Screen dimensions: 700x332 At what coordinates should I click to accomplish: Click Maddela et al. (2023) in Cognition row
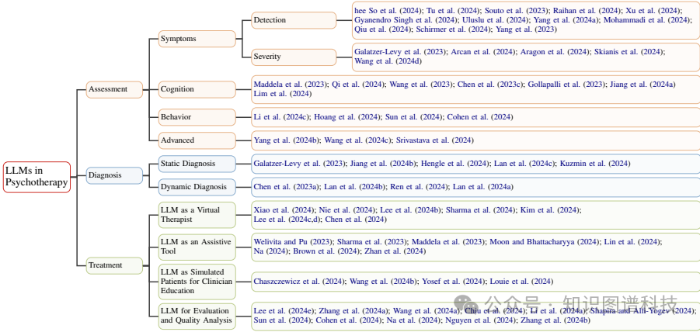[x=291, y=85]
